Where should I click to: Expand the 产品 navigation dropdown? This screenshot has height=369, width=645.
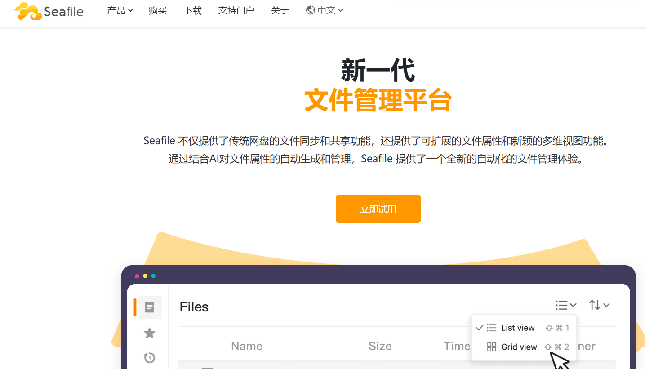120,10
